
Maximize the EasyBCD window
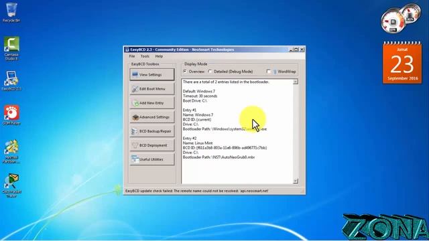point(296,50)
